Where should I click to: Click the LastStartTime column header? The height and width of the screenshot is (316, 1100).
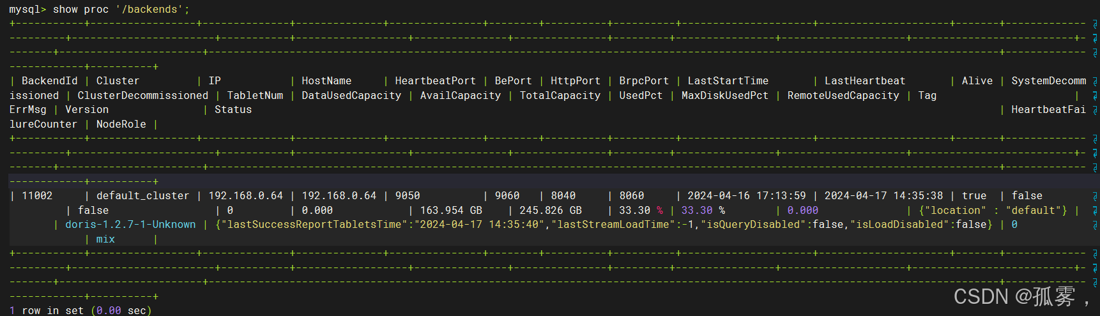728,81
